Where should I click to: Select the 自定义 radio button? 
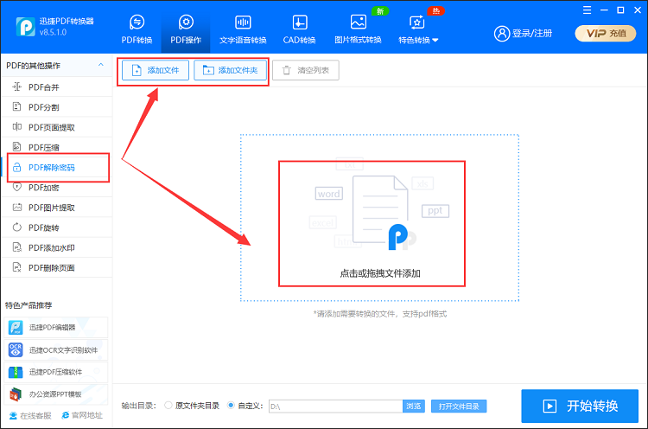231,406
